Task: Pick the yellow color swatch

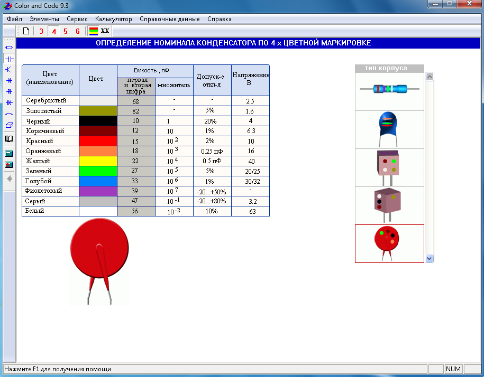Action: coord(98,161)
